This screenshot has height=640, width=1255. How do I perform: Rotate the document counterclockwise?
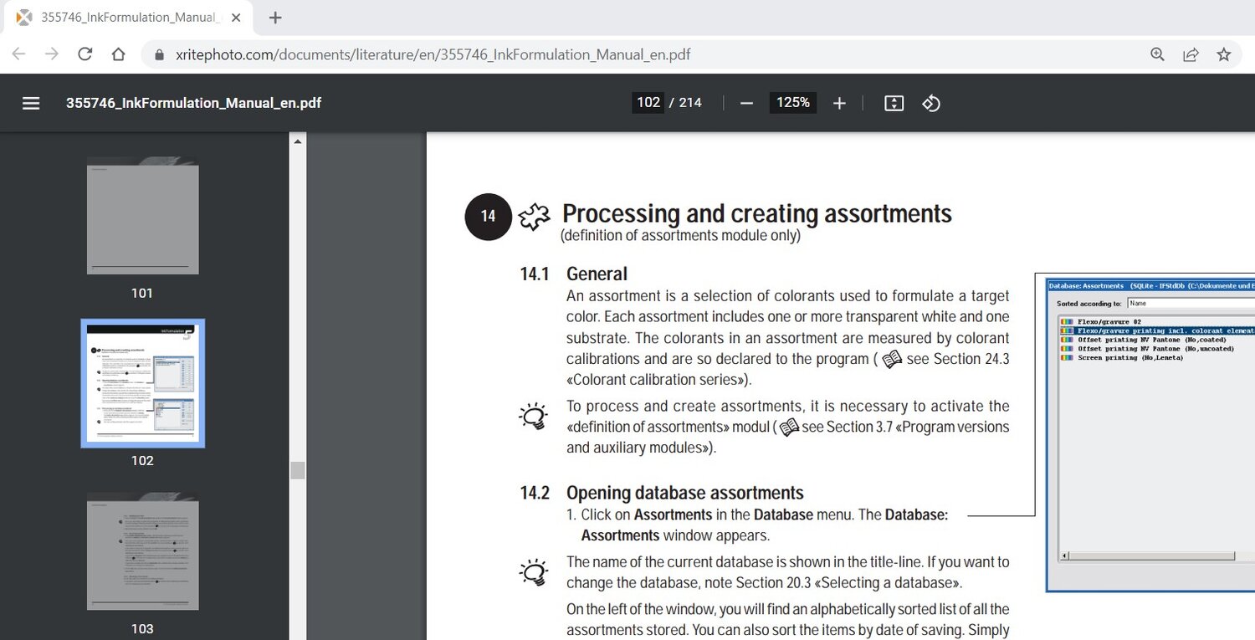[931, 103]
